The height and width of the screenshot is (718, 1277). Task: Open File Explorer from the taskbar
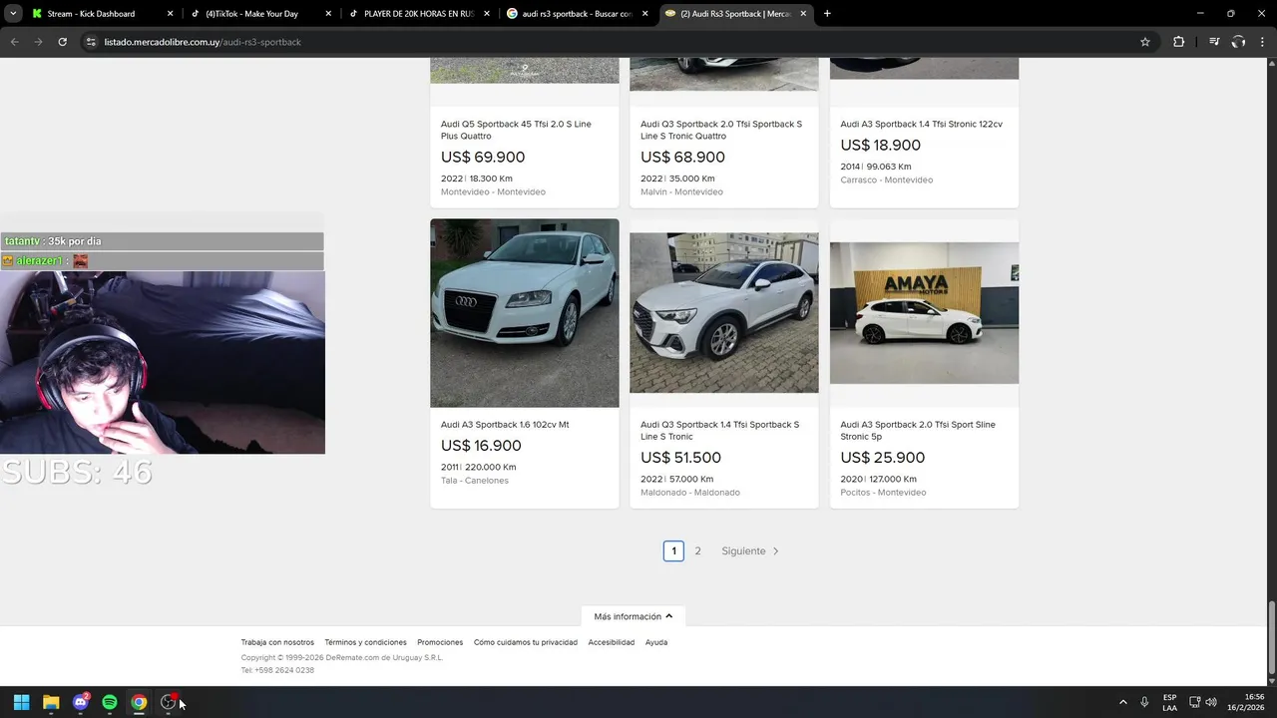[51, 702]
